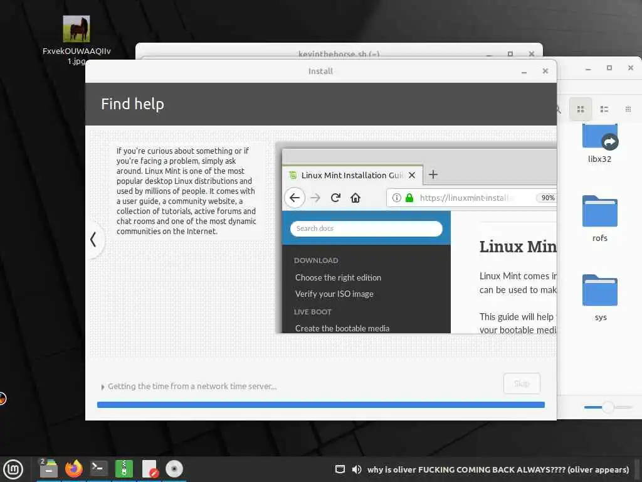This screenshot has width=642, height=482.
Task: Click the keyboard tray icon
Action: coord(340,469)
